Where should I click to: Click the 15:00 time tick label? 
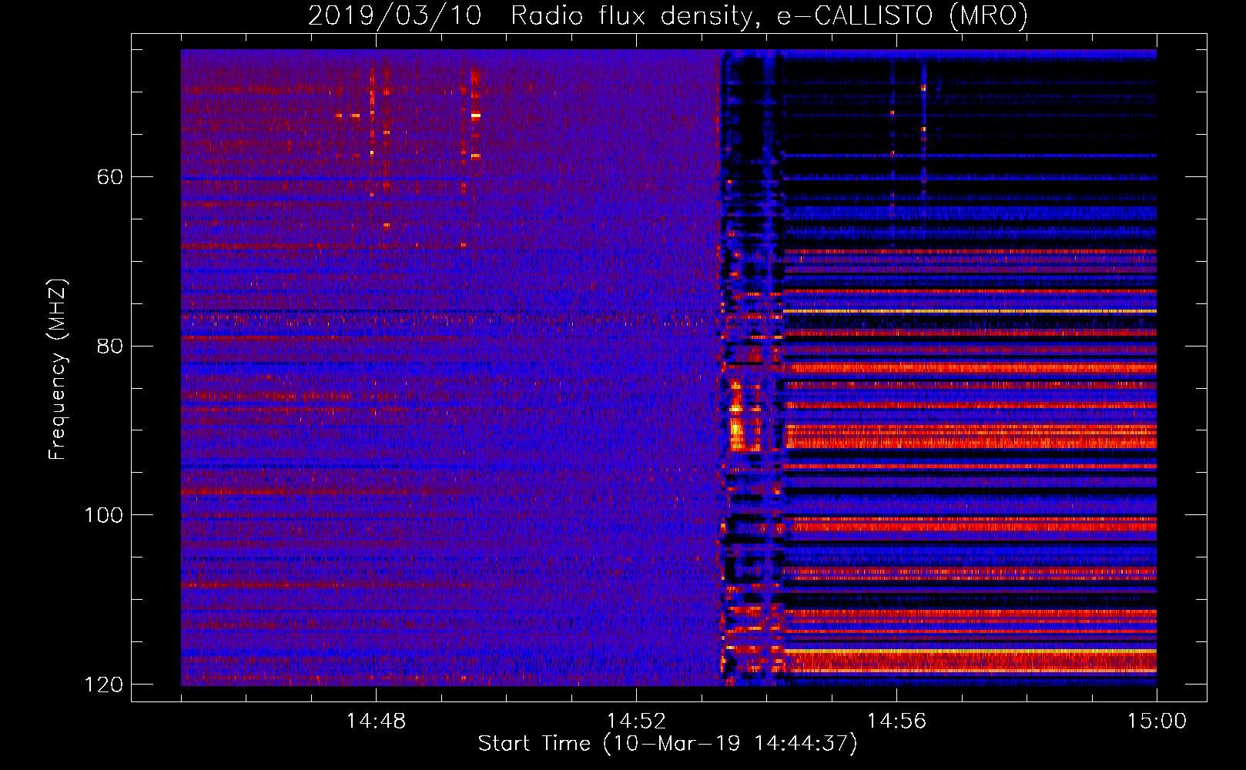[x=1157, y=721]
